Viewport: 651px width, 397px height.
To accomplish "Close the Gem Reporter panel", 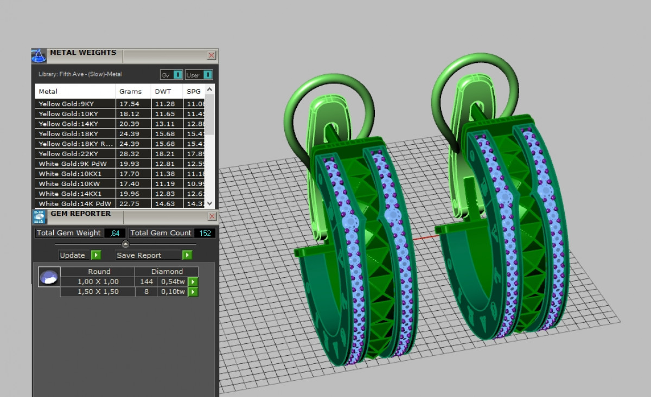I will 212,216.
